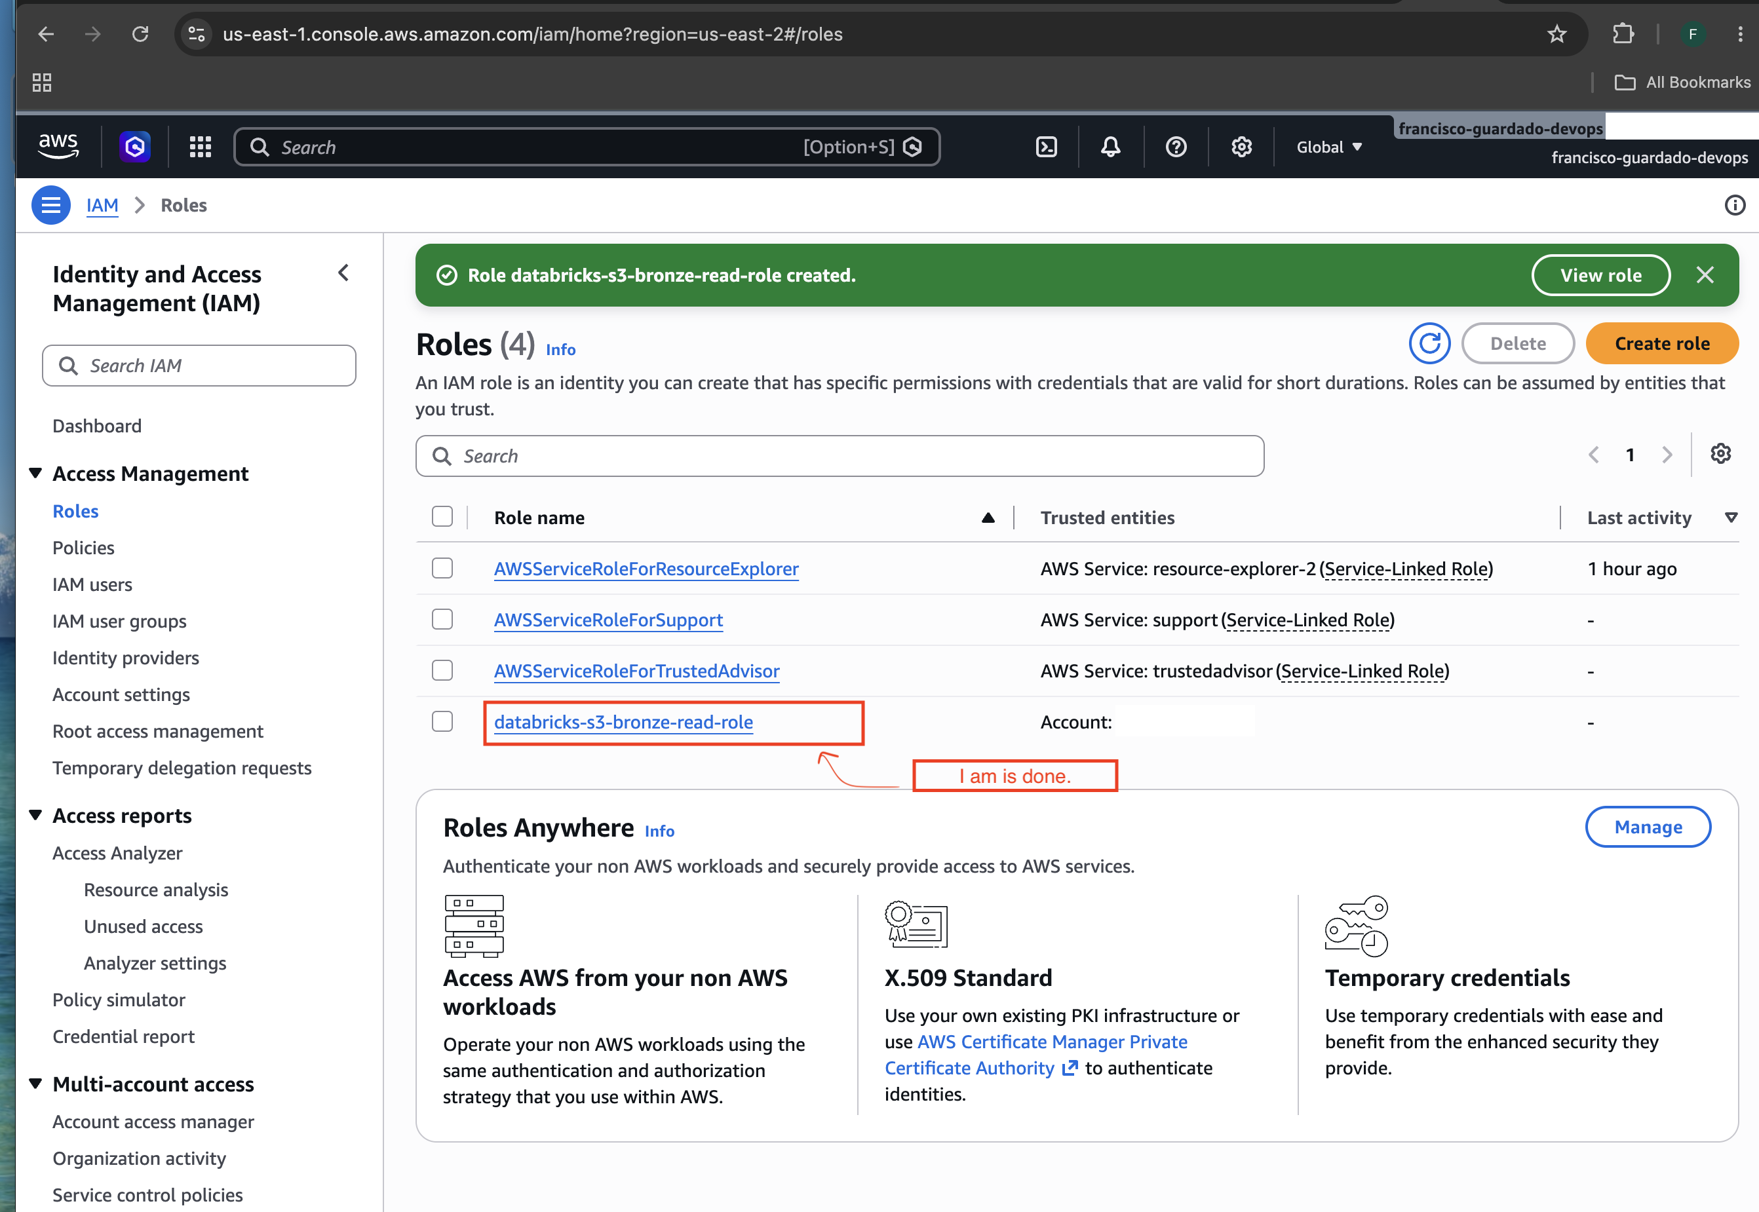The image size is (1759, 1212).
Task: Open IAM users in the sidebar
Action: 92,585
